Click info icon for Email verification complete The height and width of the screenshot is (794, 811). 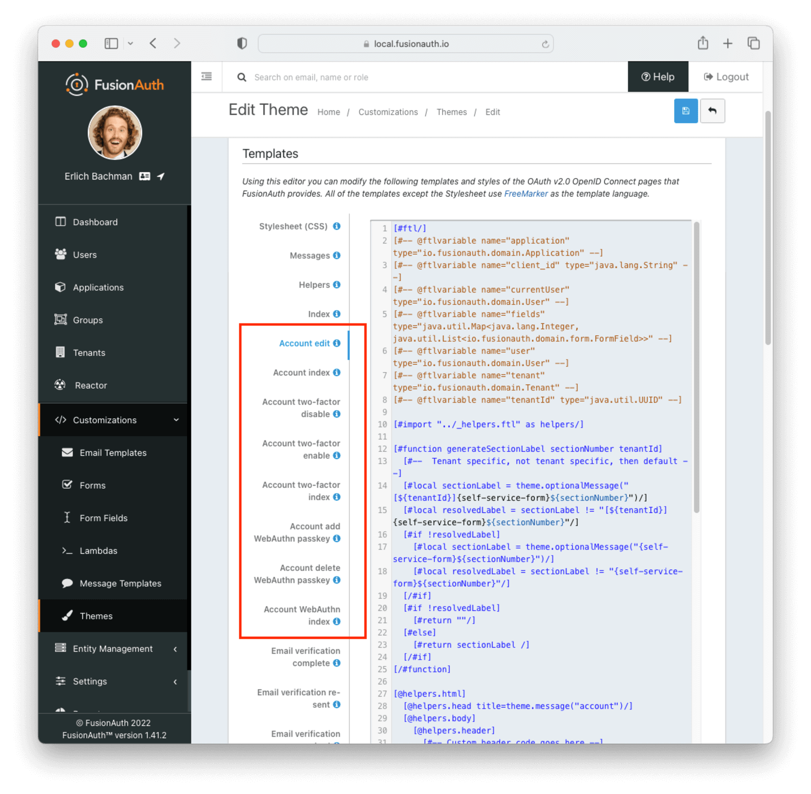(337, 663)
